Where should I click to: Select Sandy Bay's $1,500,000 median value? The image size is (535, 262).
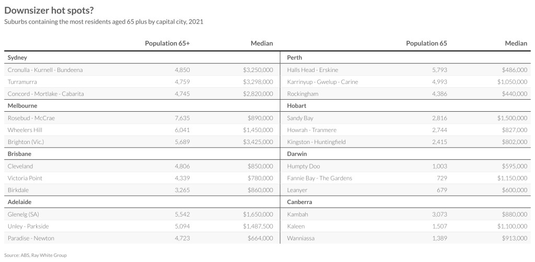pyautogui.click(x=513, y=118)
